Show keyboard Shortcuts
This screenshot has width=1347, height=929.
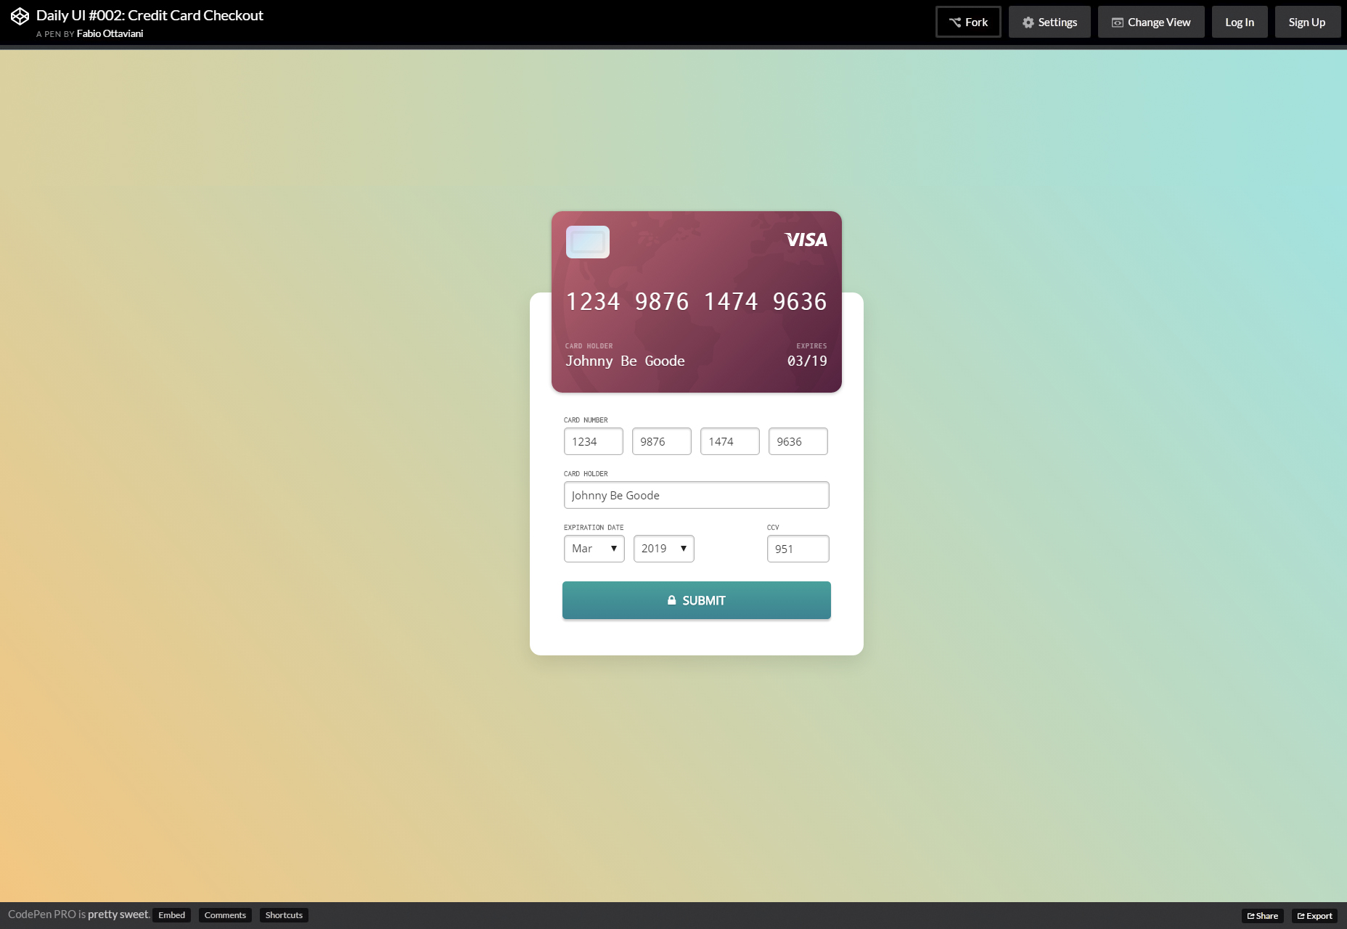(284, 915)
